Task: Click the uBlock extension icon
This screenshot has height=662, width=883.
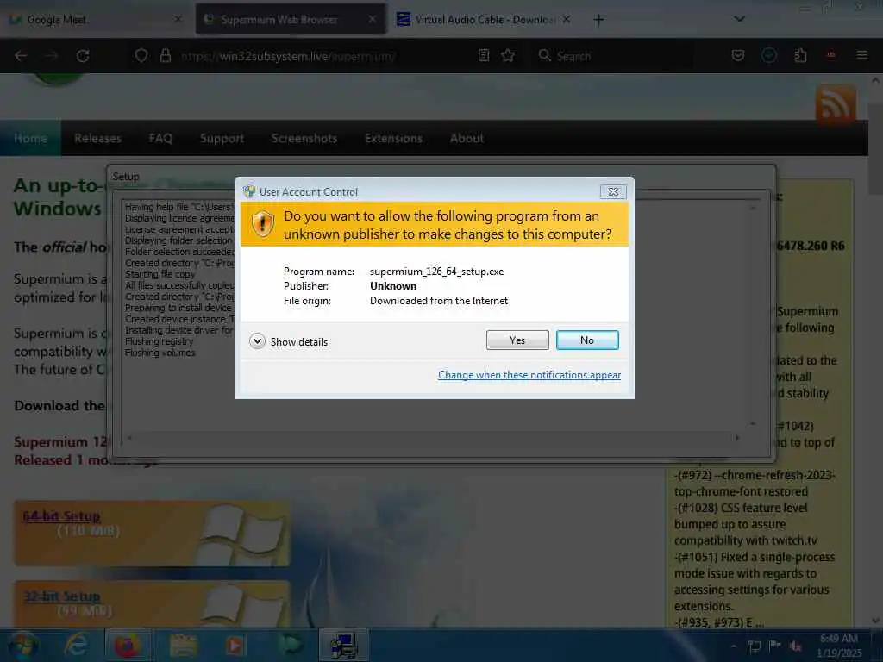Action: [830, 56]
